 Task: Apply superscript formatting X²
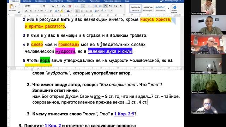[x=51, y=11]
